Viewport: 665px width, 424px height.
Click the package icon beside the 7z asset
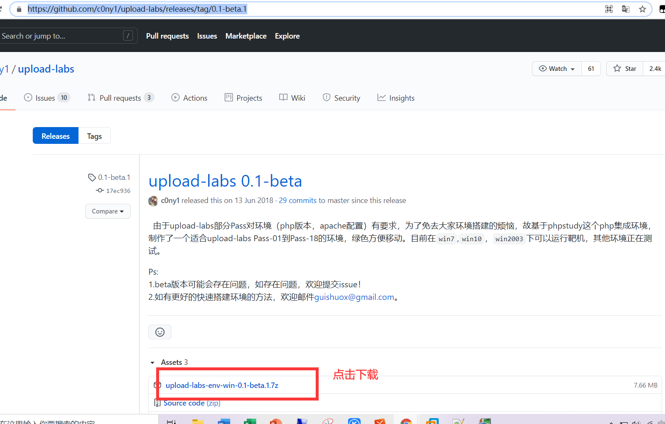point(157,385)
